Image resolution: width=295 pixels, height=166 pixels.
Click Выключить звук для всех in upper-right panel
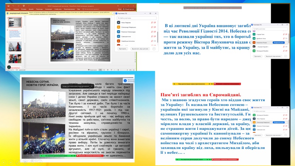pos(273,56)
